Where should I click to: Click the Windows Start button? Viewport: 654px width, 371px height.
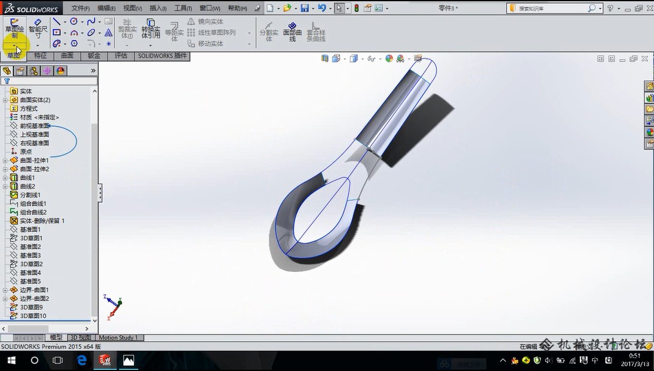pyautogui.click(x=12, y=360)
